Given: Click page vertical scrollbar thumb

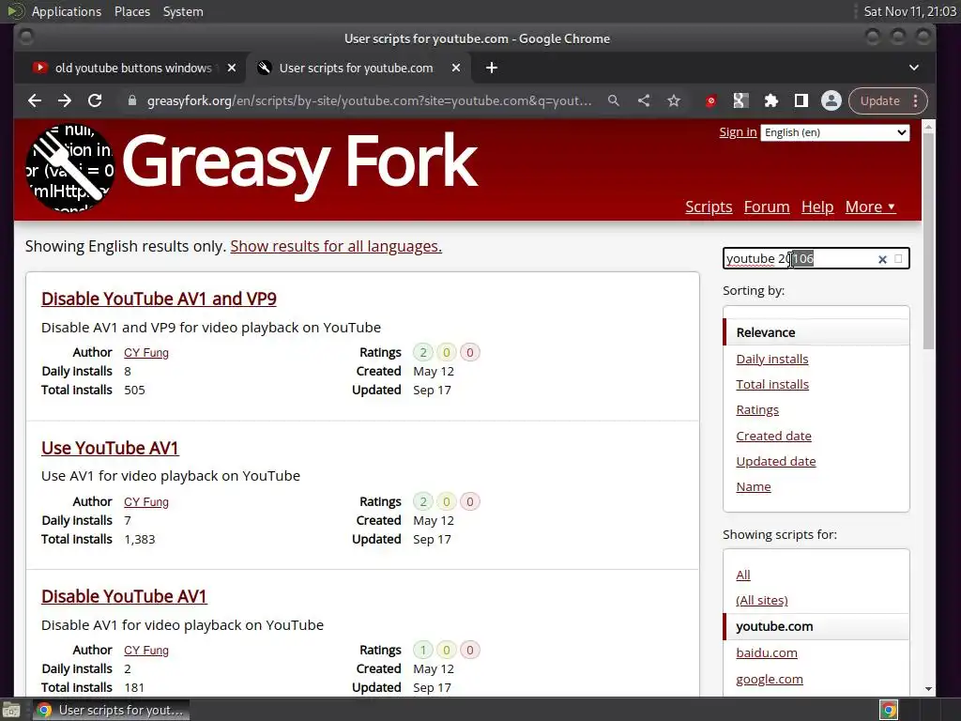Looking at the screenshot, I should pyautogui.click(x=928, y=241).
